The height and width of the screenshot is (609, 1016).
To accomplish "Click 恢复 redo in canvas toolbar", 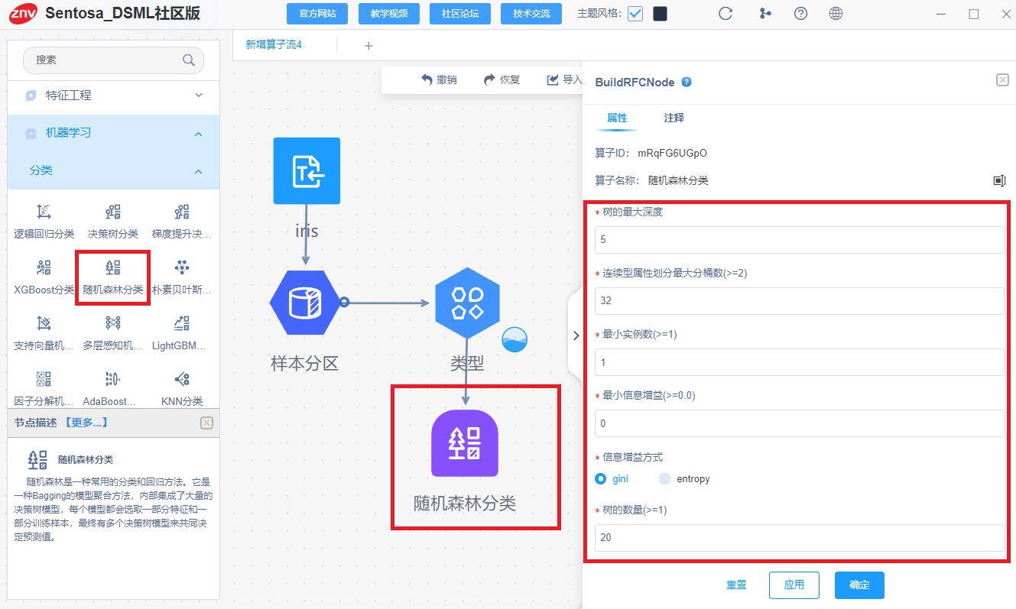I will coord(502,79).
